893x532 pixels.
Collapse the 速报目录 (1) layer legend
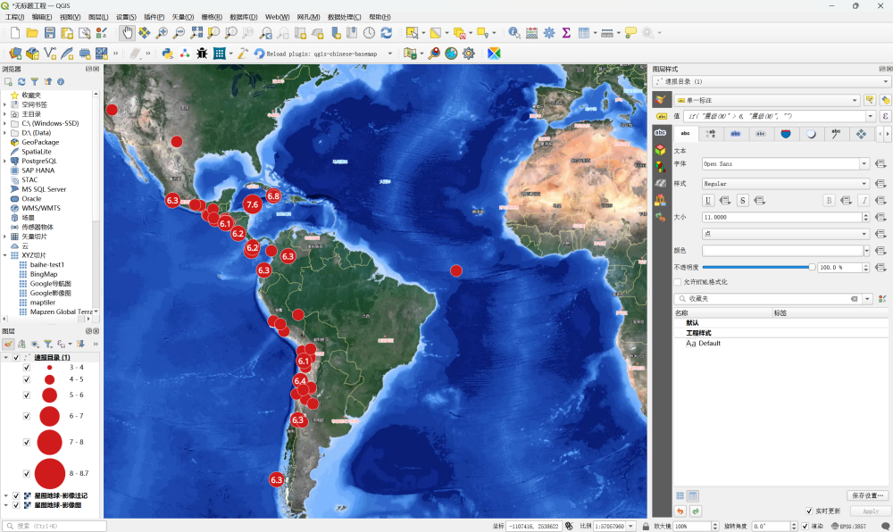point(6,357)
